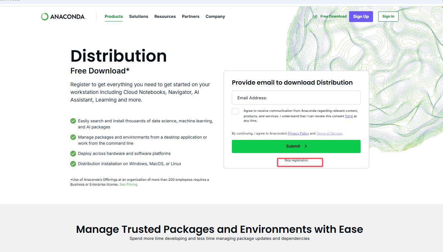Click the green Submit button
Image resolution: width=443 pixels, height=252 pixels.
296,146
